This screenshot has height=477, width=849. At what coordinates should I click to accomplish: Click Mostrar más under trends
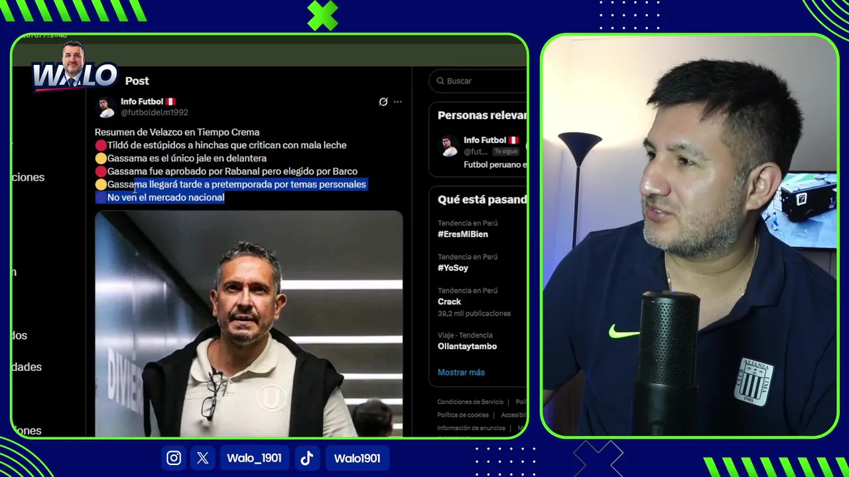coord(461,372)
